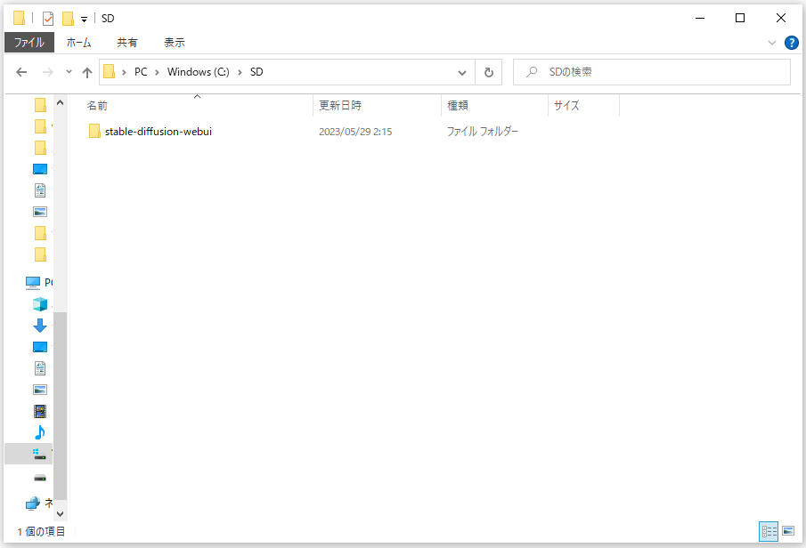
Task: Open Pictures icon just above Videos icon
Action: click(40, 390)
